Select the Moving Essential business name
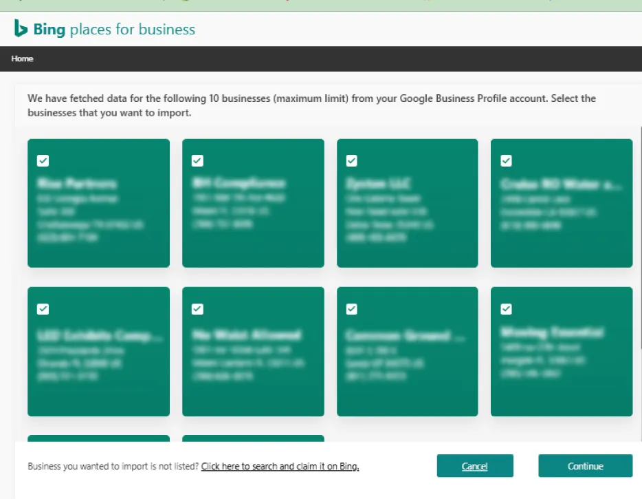 click(552, 332)
